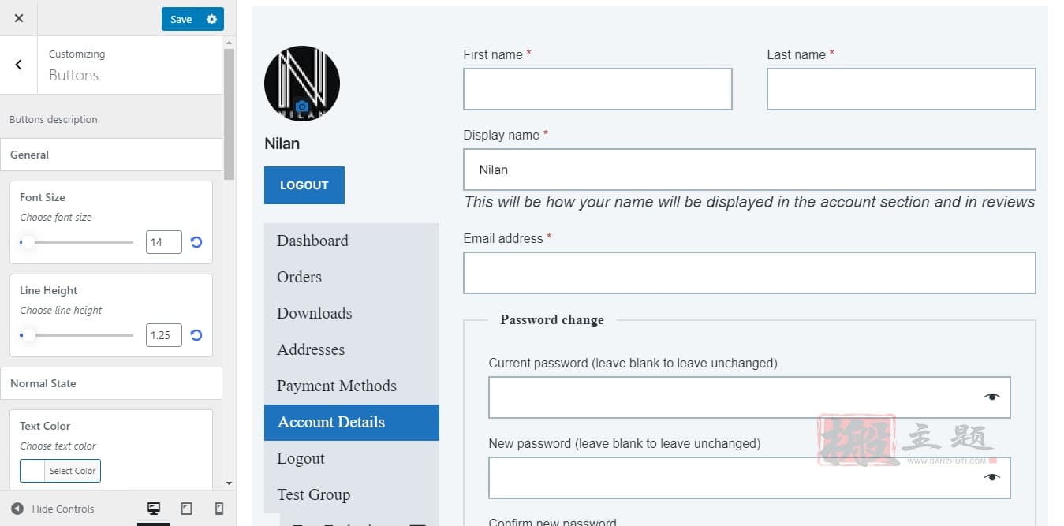Click the Current password field
This screenshot has width=1064, height=526.
749,397
